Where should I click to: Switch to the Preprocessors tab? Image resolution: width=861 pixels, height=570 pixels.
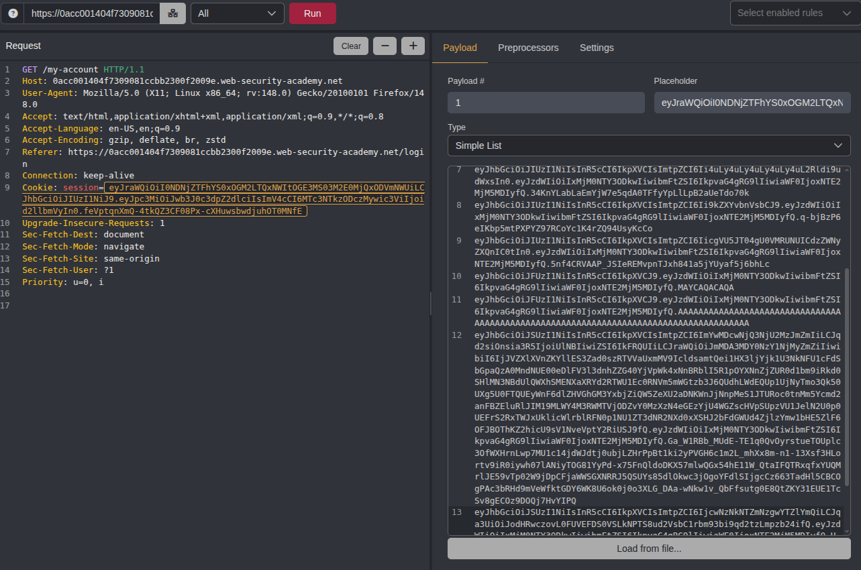point(528,48)
